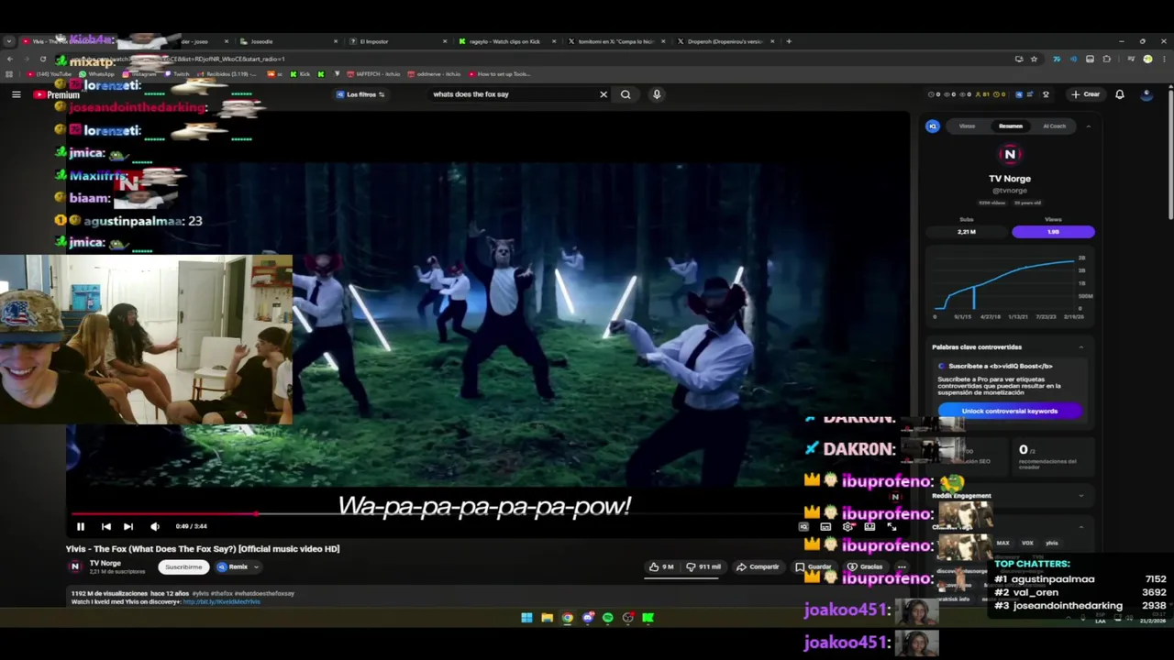The width and height of the screenshot is (1174, 660).
Task: Start voice search with microphone
Action: pos(657,94)
